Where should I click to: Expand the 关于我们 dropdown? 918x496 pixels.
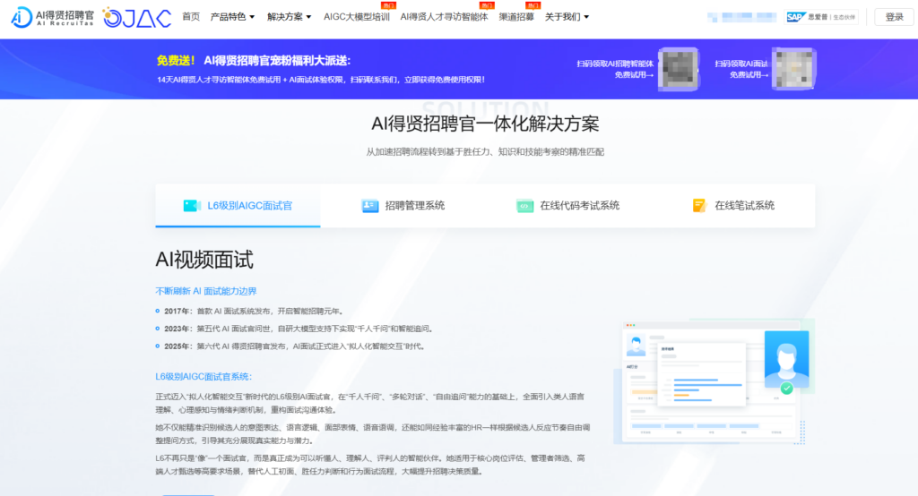[567, 17]
